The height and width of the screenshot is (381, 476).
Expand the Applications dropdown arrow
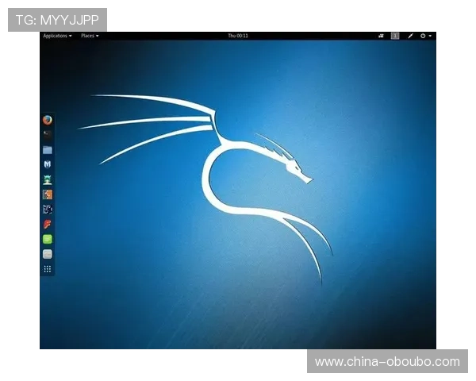(x=71, y=36)
